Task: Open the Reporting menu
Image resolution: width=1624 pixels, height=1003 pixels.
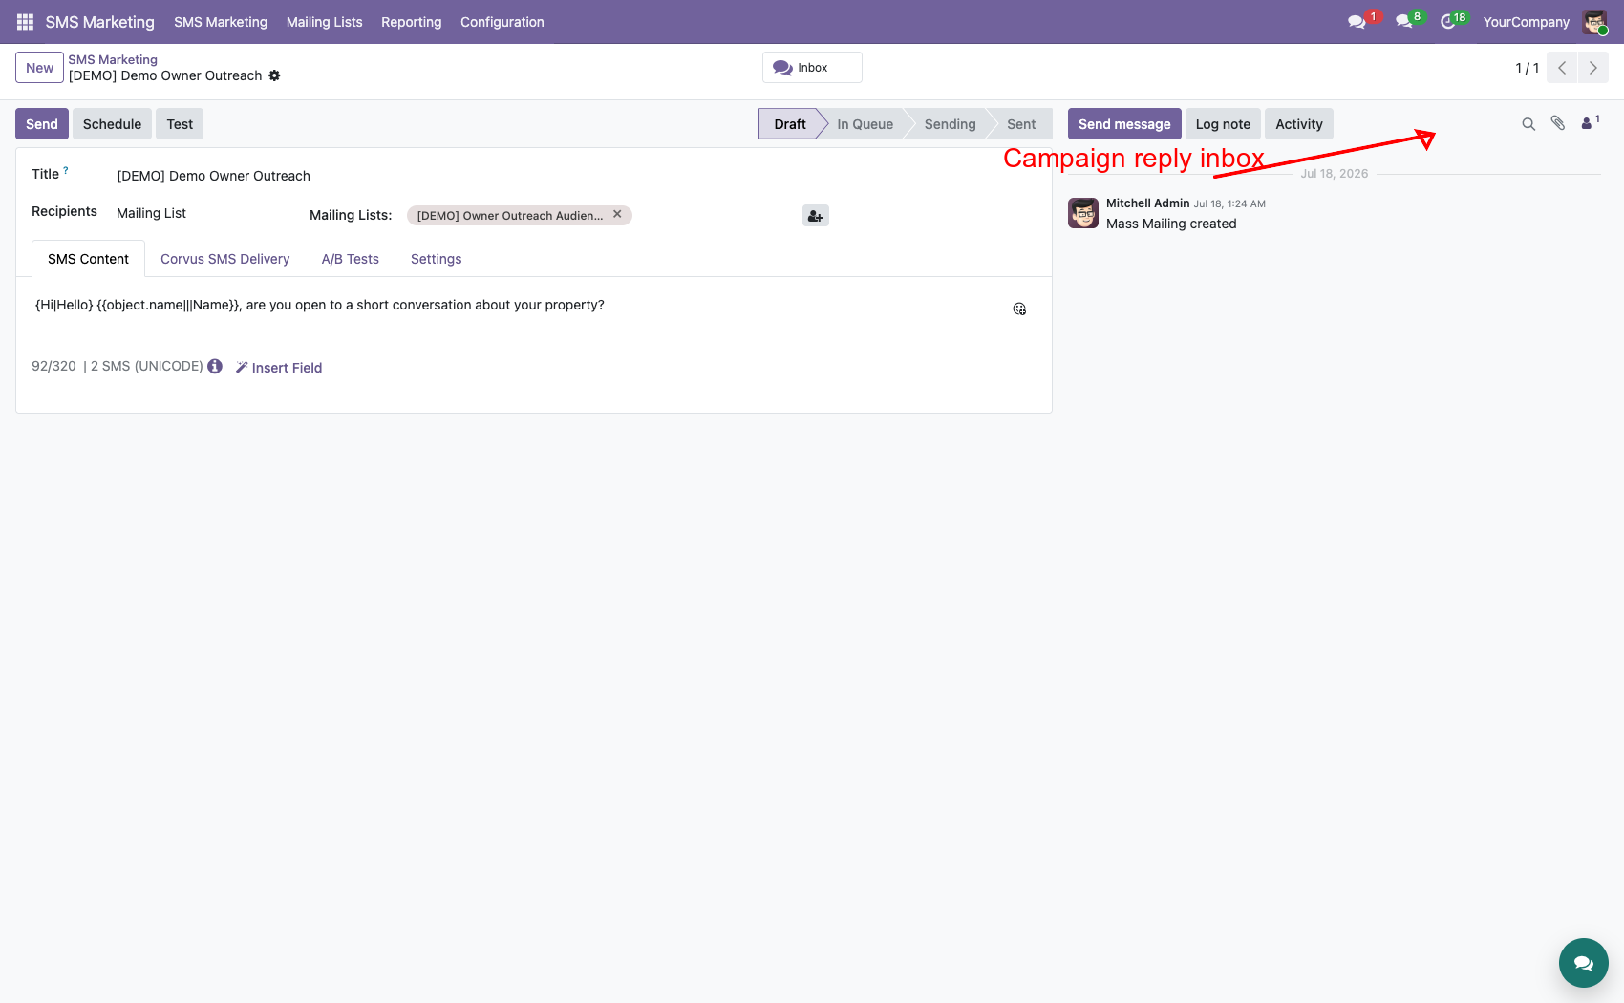Action: 411,22
